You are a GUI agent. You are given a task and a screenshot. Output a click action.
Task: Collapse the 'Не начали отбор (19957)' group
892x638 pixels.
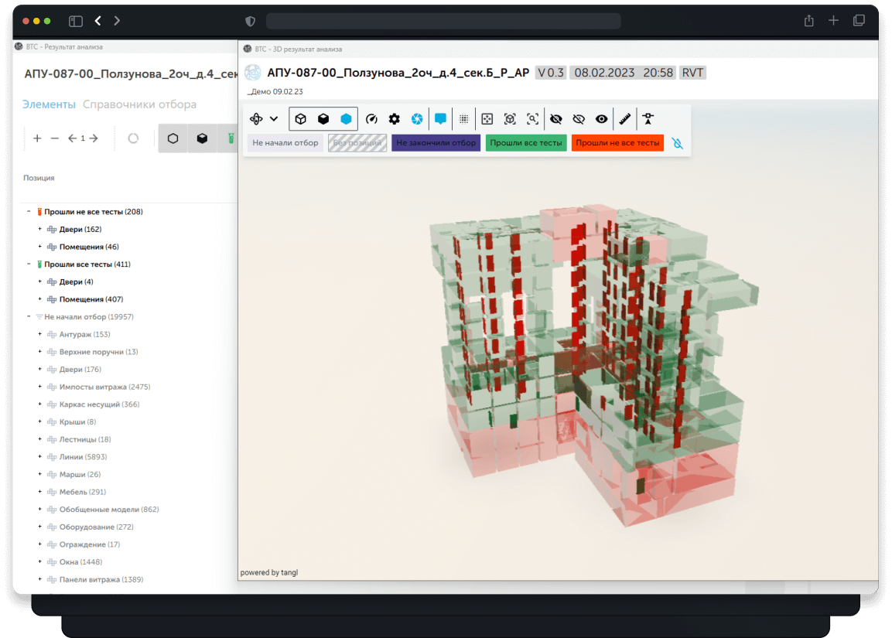(x=29, y=317)
